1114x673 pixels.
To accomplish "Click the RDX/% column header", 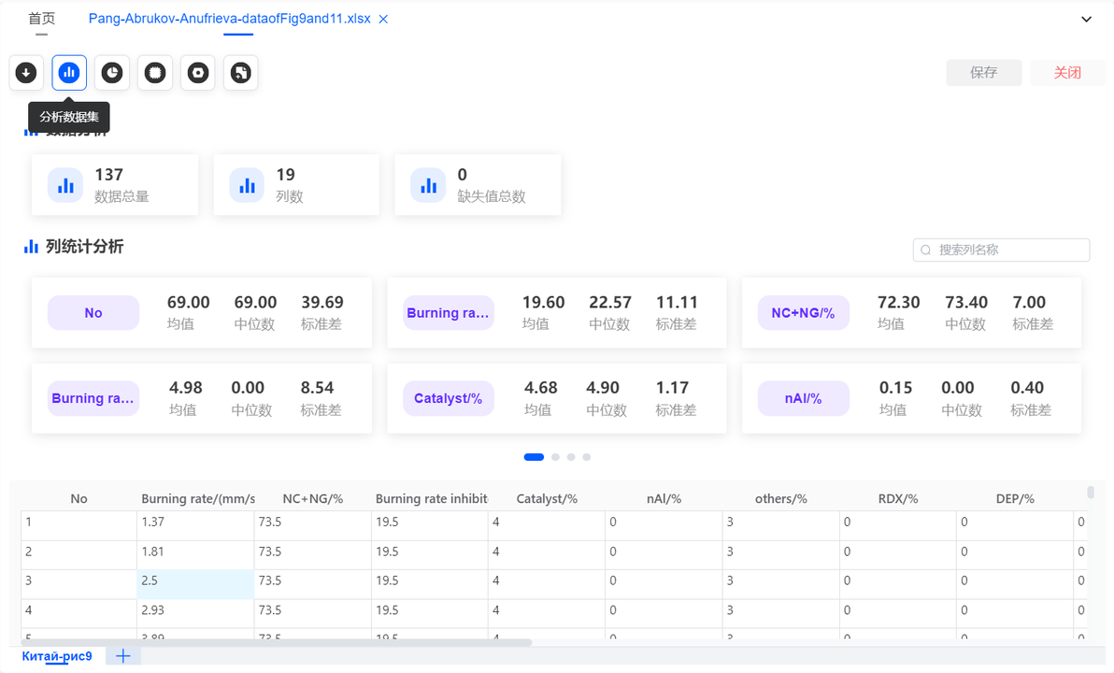I will tap(898, 499).
